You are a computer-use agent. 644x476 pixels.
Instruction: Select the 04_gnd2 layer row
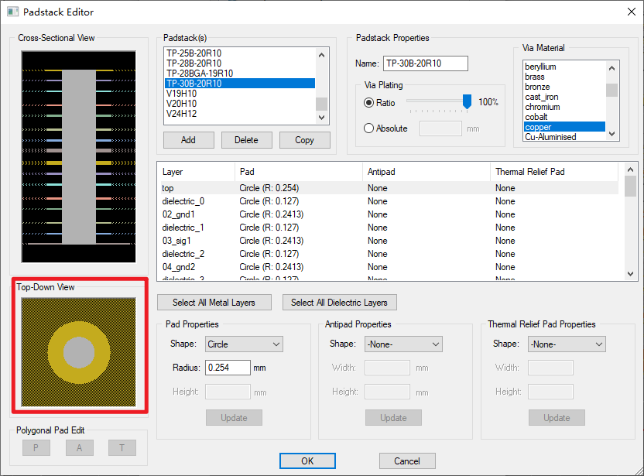389,267
